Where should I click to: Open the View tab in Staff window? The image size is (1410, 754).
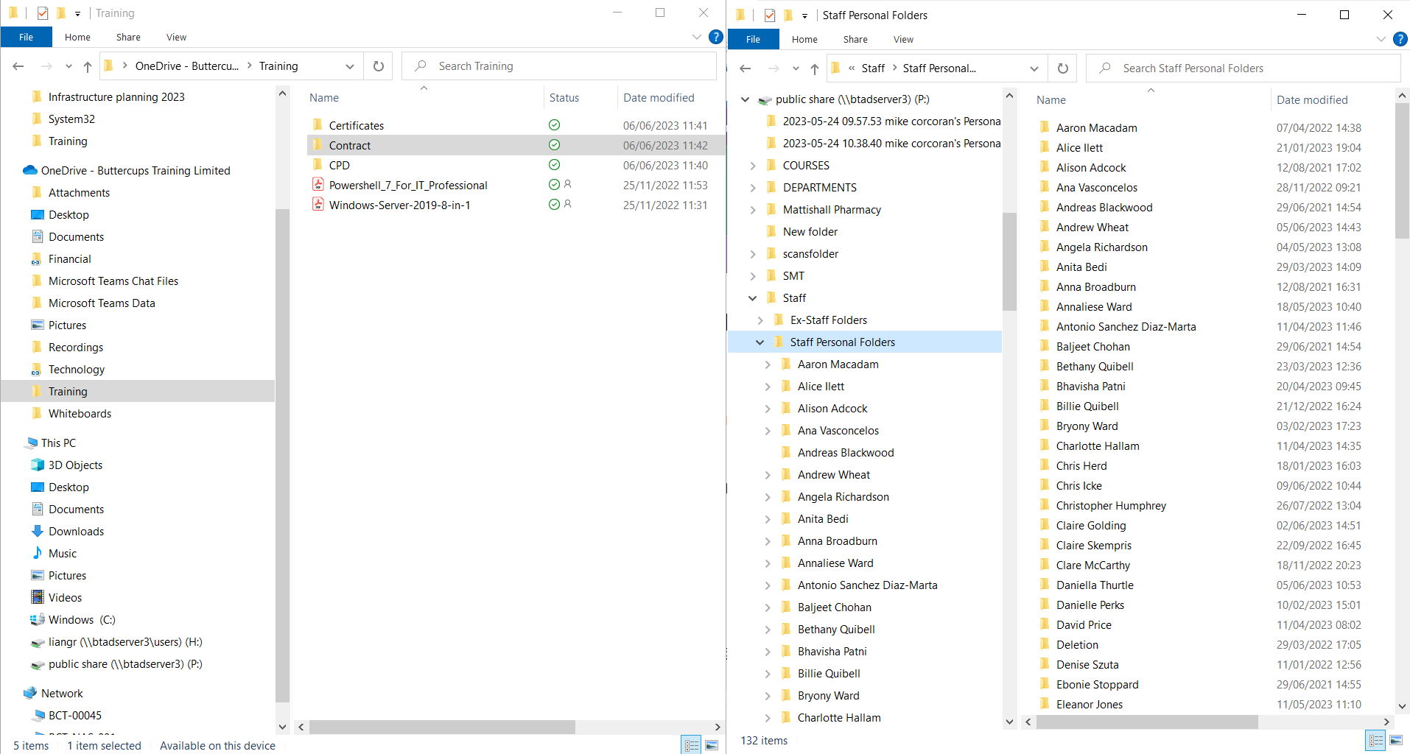tap(902, 40)
